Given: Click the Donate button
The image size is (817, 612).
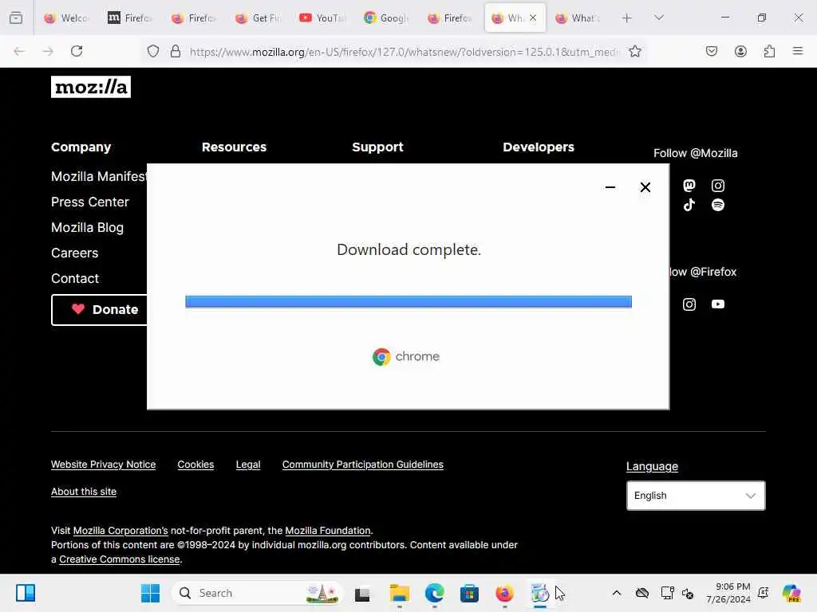Looking at the screenshot, I should point(100,310).
